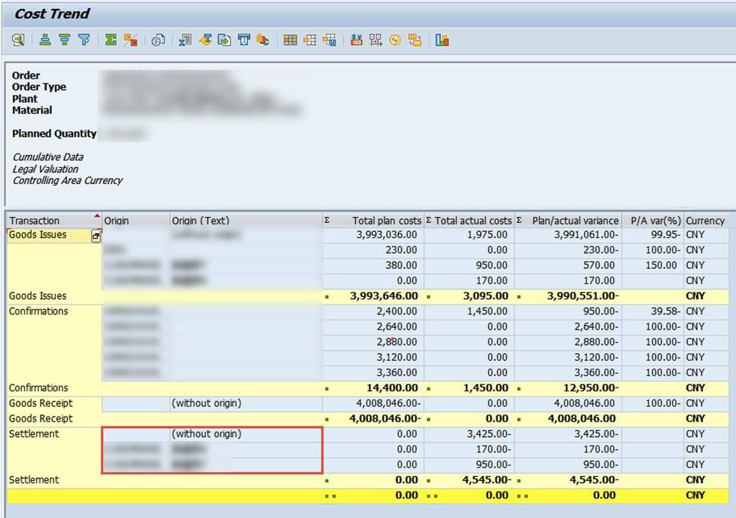
Task: Select the 12,950.00- variance subtotal
Action: point(568,388)
